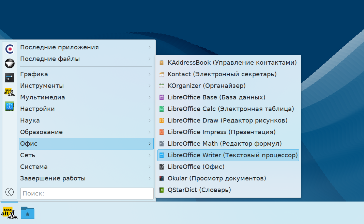Click the LibreOffice Calc spreadsheet icon
The width and height of the screenshot is (364, 224).
162,109
